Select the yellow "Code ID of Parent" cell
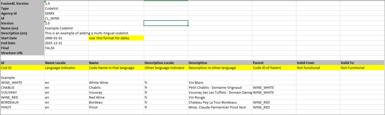Viewport: 385px width, 115px height. click(x=274, y=68)
